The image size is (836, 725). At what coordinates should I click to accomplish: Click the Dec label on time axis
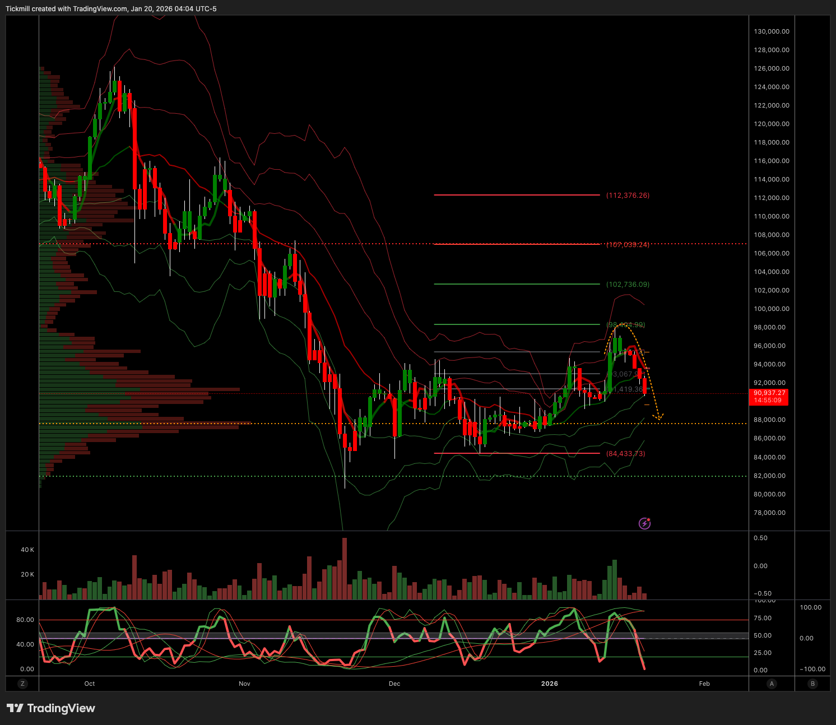394,684
